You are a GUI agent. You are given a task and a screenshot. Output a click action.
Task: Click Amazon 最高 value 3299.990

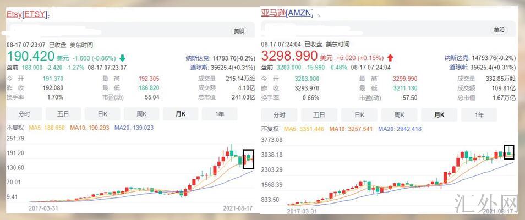405,79
